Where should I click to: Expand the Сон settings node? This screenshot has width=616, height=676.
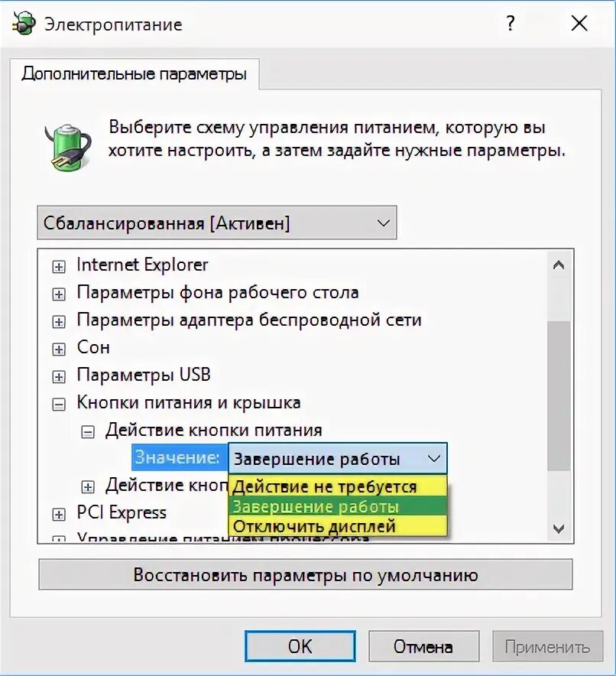tap(59, 349)
